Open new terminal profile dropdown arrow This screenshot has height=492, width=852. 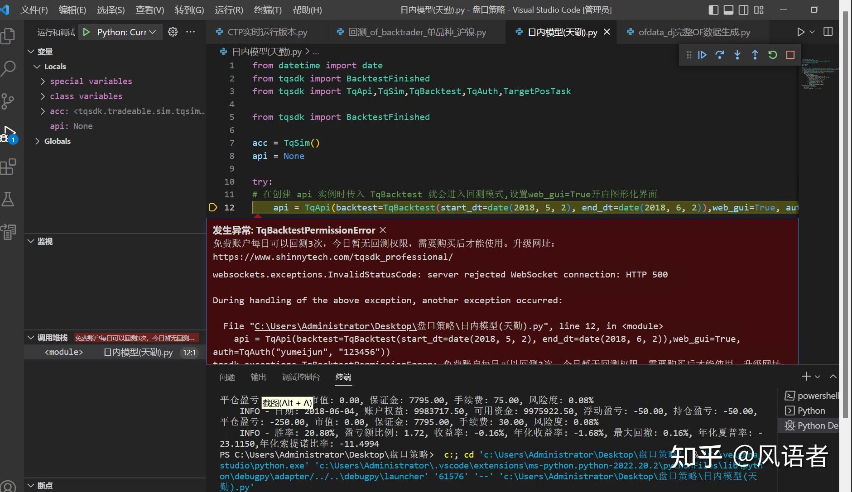point(818,376)
